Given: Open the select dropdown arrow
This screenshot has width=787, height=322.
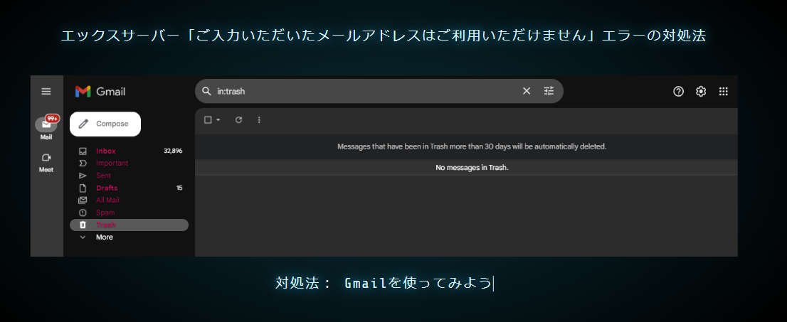Looking at the screenshot, I should (x=218, y=120).
